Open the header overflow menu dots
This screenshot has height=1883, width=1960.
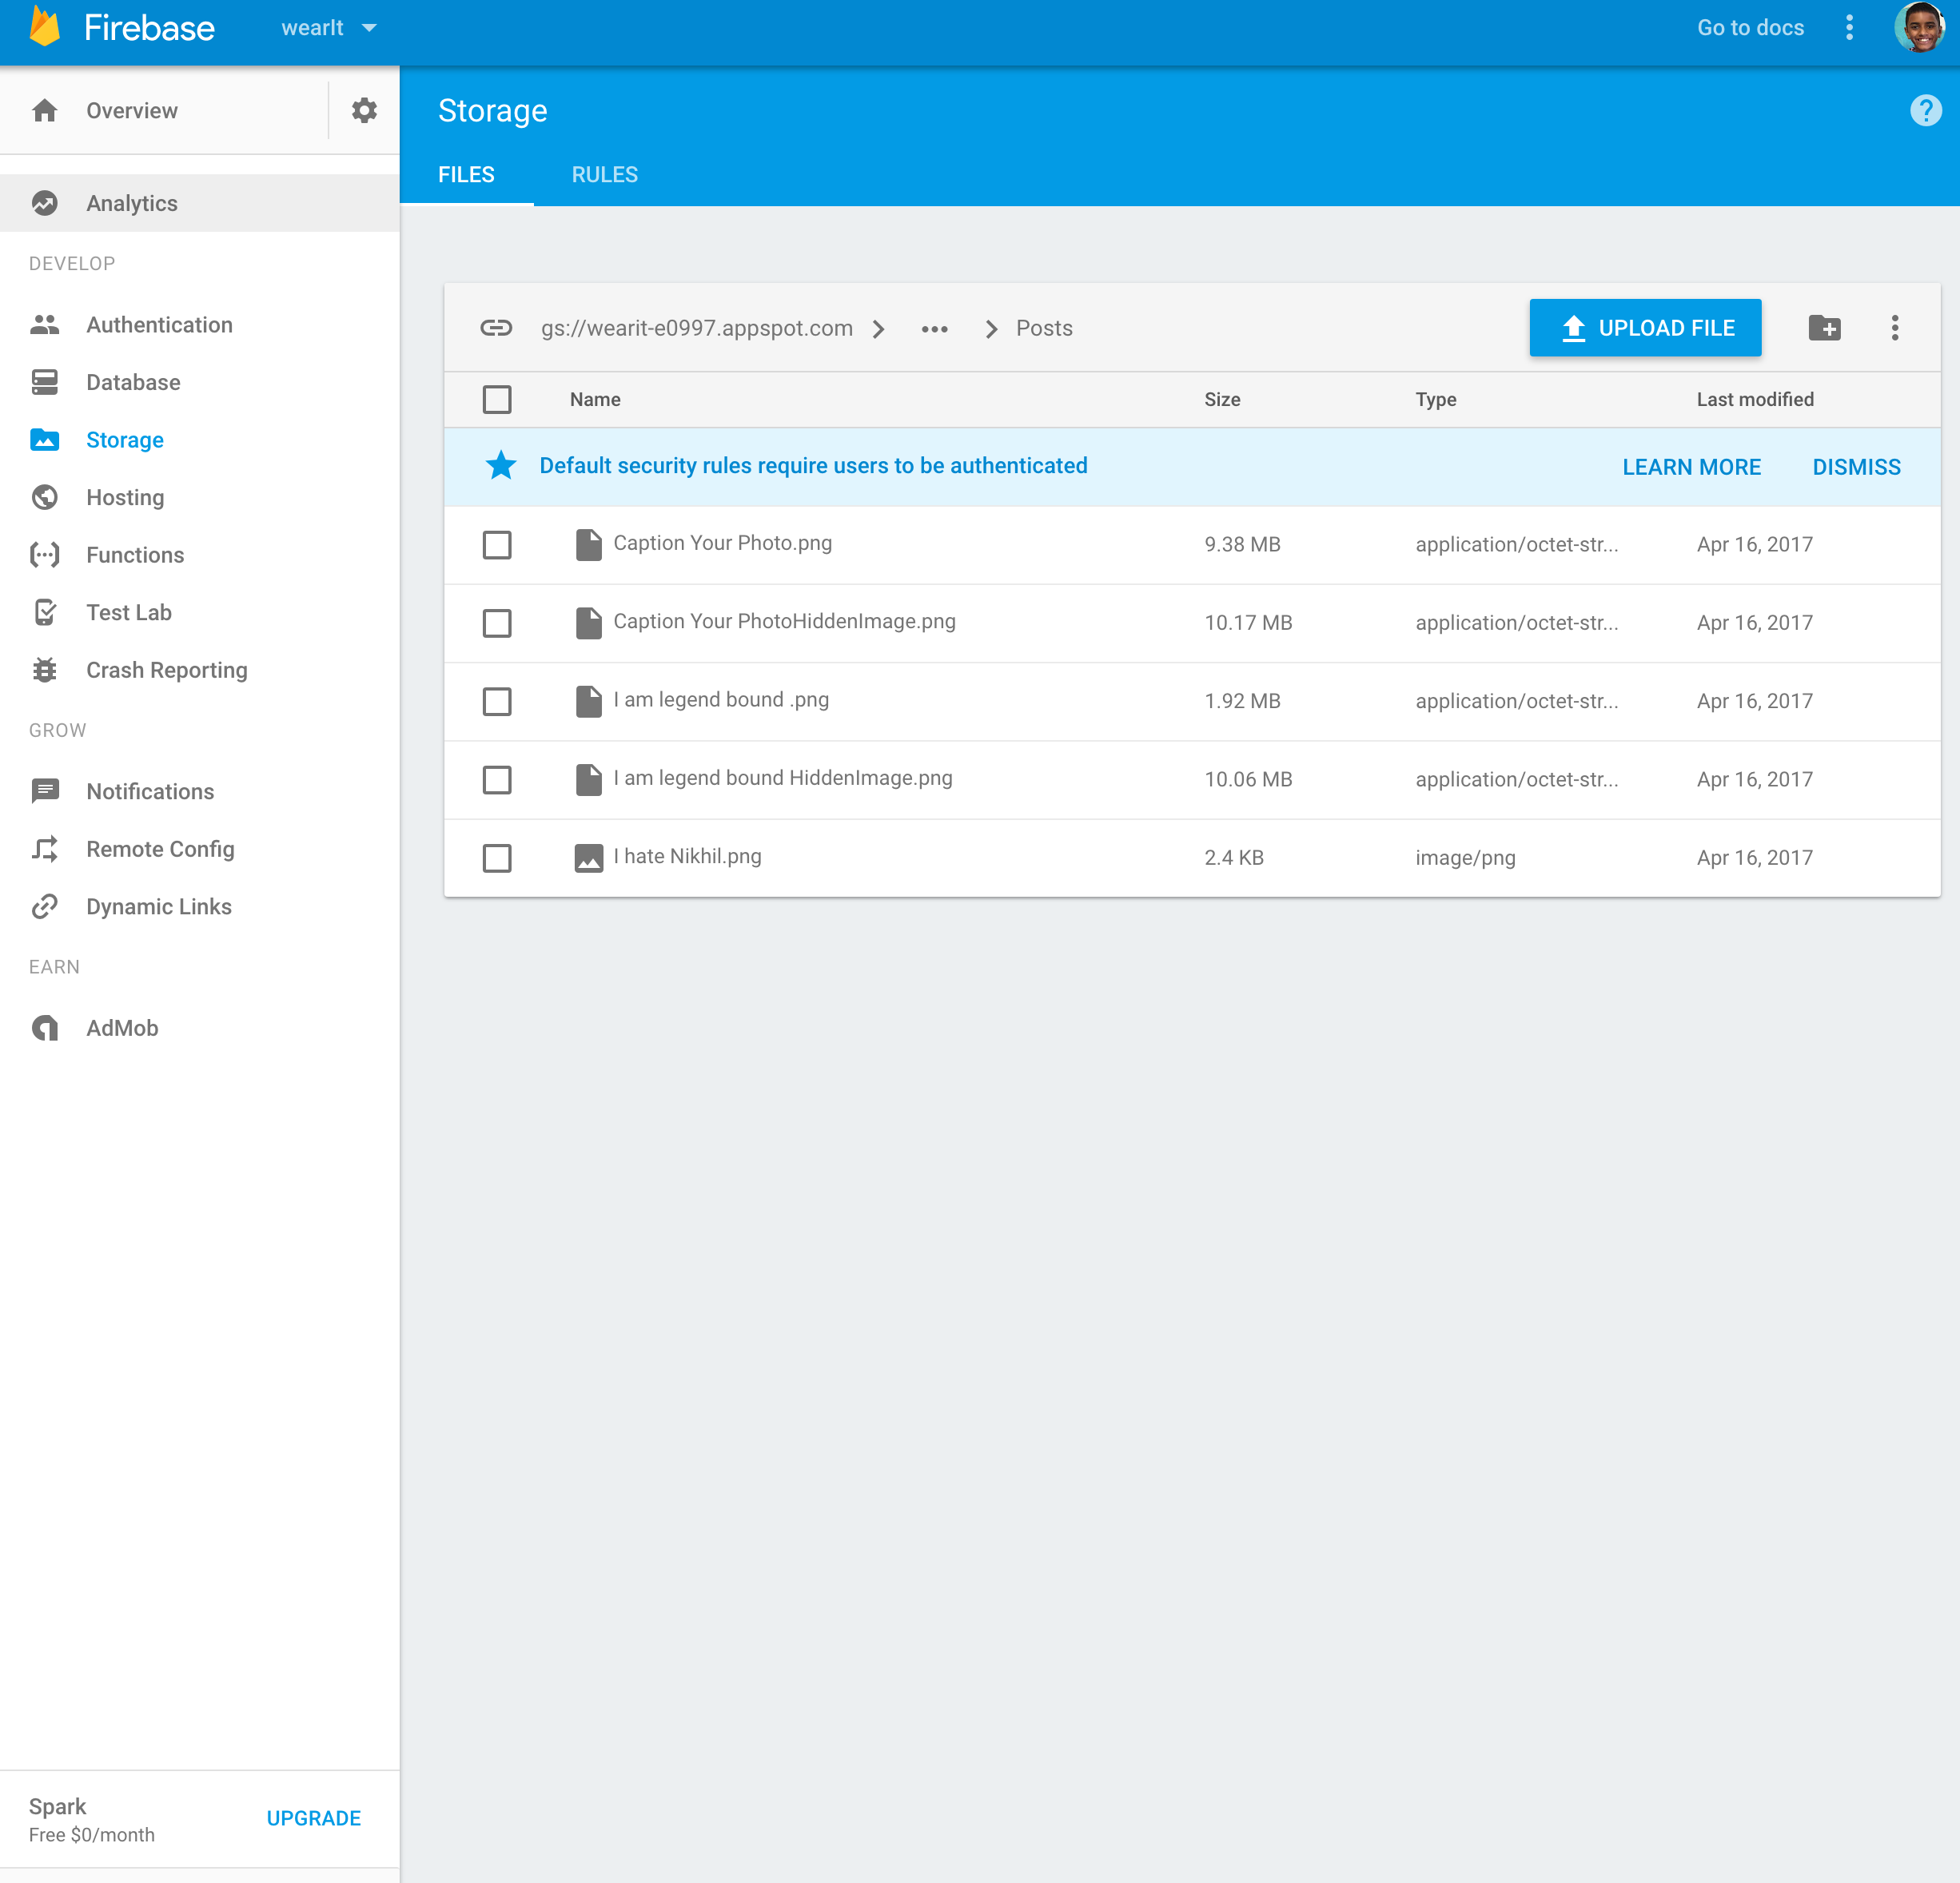[1849, 27]
